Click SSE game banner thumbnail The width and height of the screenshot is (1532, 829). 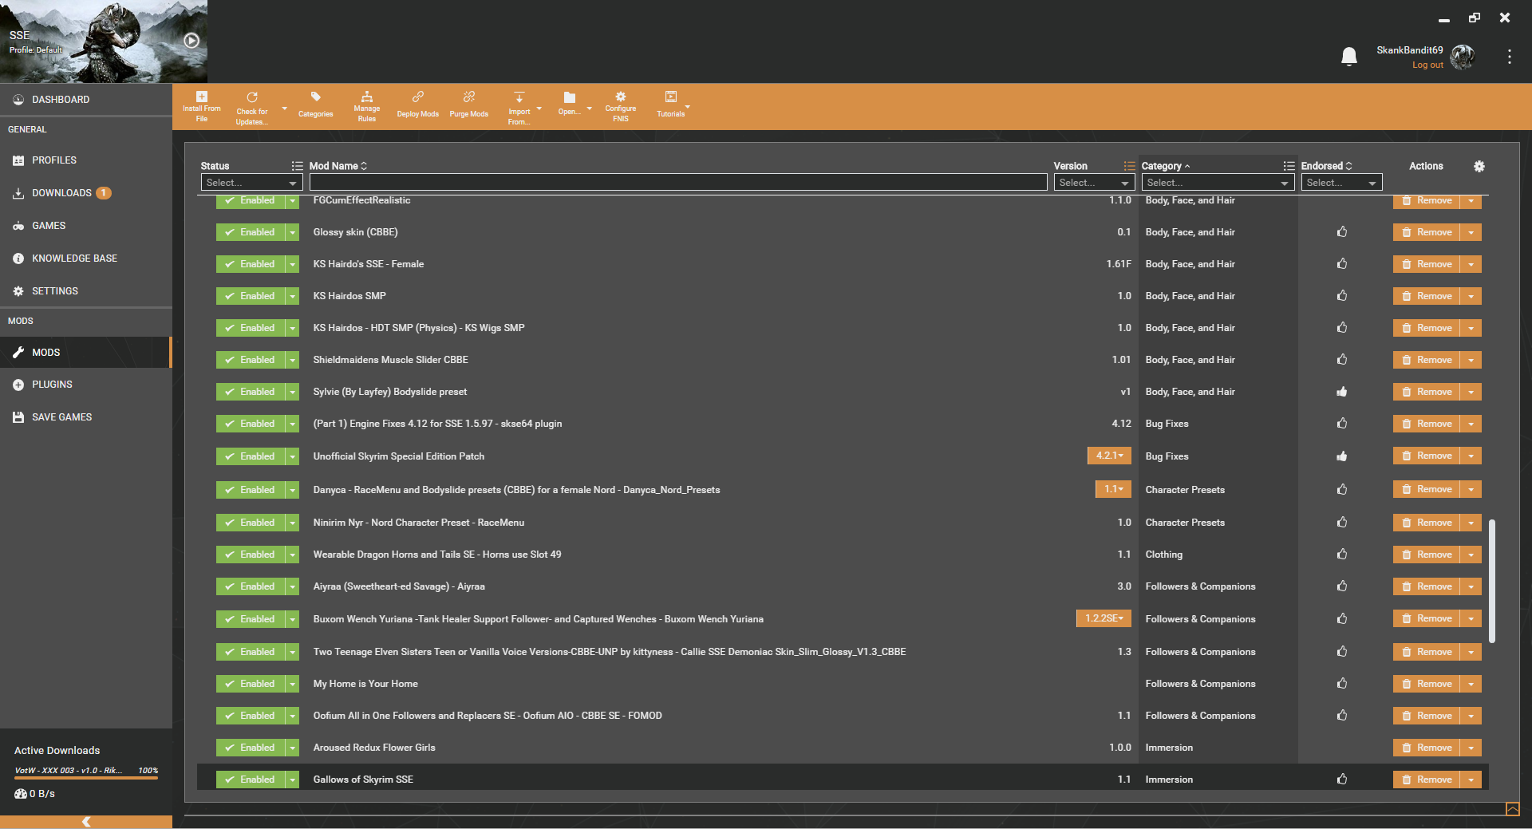tap(104, 41)
